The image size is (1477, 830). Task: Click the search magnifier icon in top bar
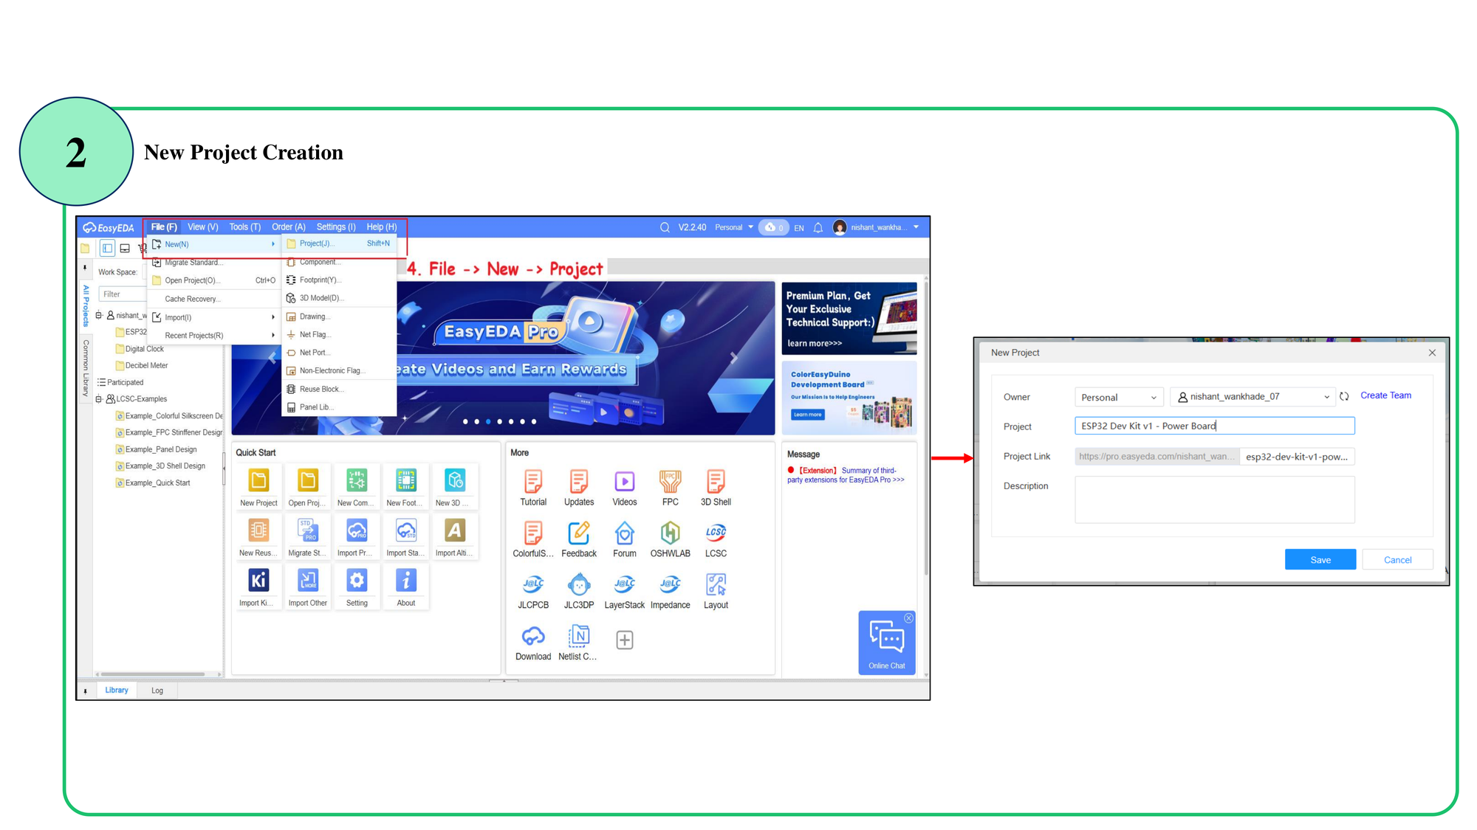pyautogui.click(x=665, y=227)
